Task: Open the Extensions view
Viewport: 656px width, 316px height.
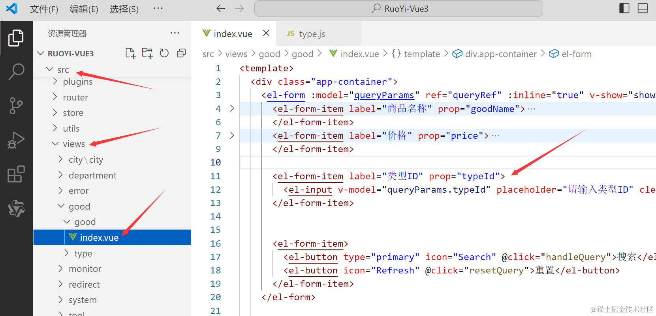Action: tap(16, 174)
